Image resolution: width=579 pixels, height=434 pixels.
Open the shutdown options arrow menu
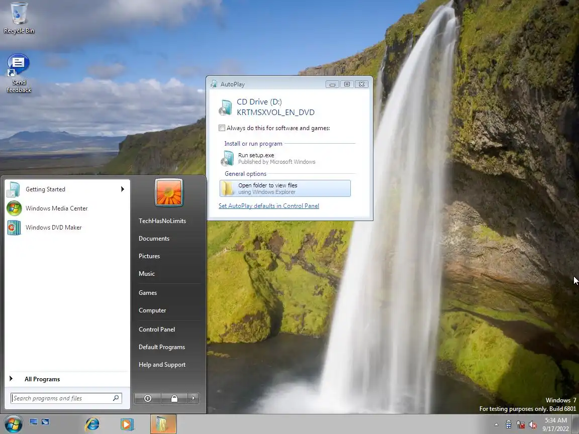point(193,398)
